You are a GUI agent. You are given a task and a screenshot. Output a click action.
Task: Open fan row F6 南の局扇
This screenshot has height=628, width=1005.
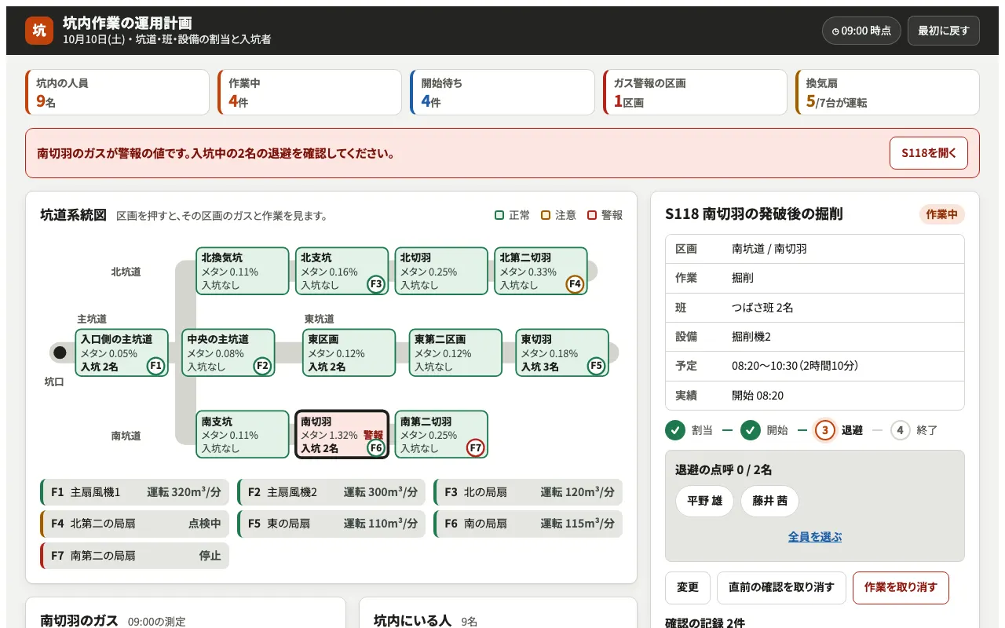(x=528, y=524)
